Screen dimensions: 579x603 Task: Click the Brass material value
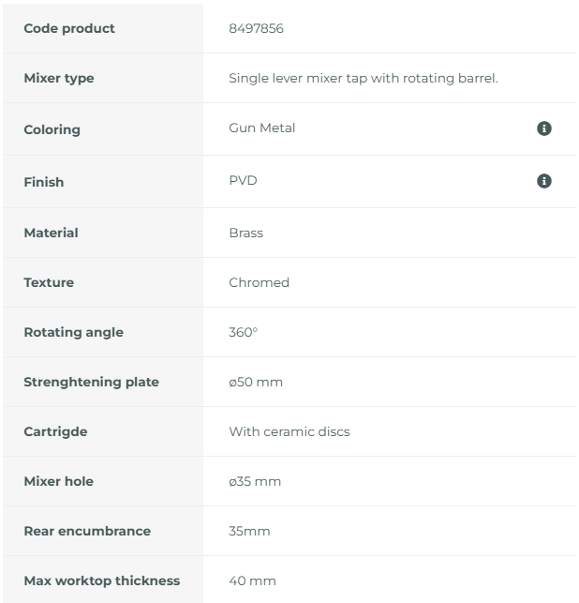[245, 234]
